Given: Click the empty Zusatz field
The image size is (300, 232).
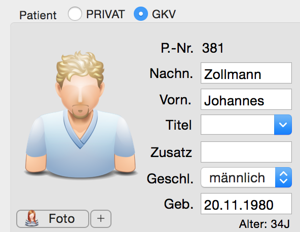Looking at the screenshot, I should point(246,152).
